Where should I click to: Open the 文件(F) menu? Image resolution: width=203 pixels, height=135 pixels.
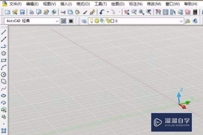(16, 4)
